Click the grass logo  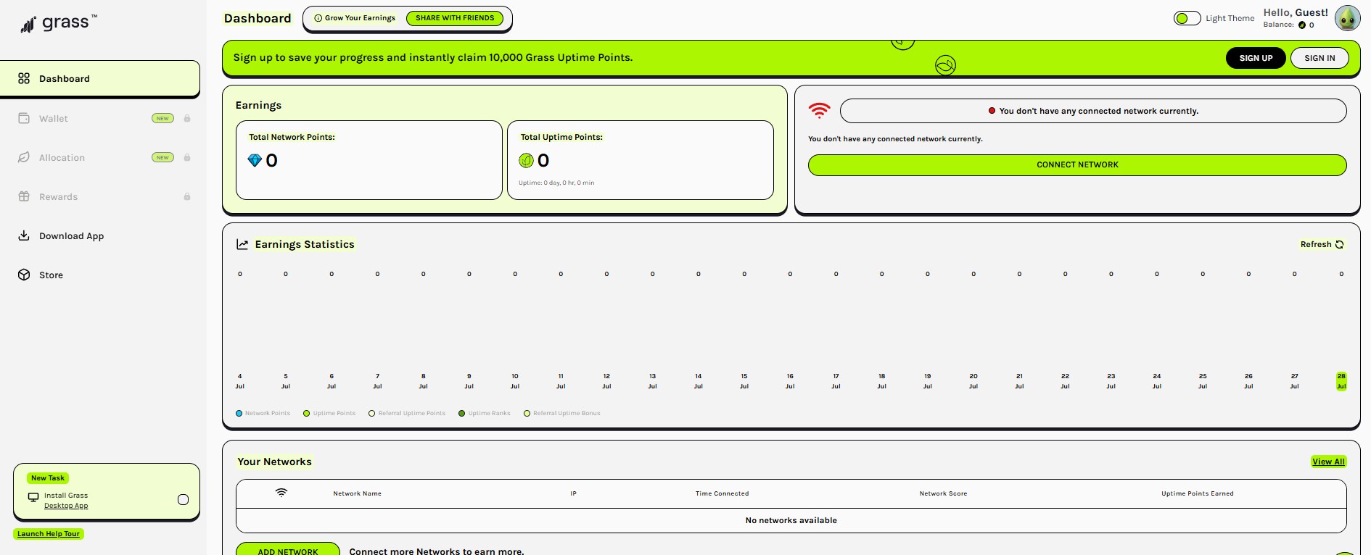(x=58, y=23)
